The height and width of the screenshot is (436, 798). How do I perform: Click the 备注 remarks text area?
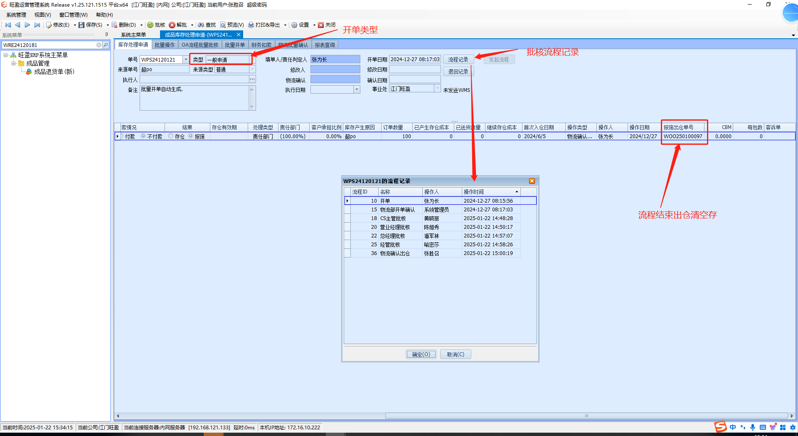coord(195,98)
